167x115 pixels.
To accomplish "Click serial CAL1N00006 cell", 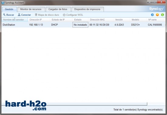I will tap(155, 25).
